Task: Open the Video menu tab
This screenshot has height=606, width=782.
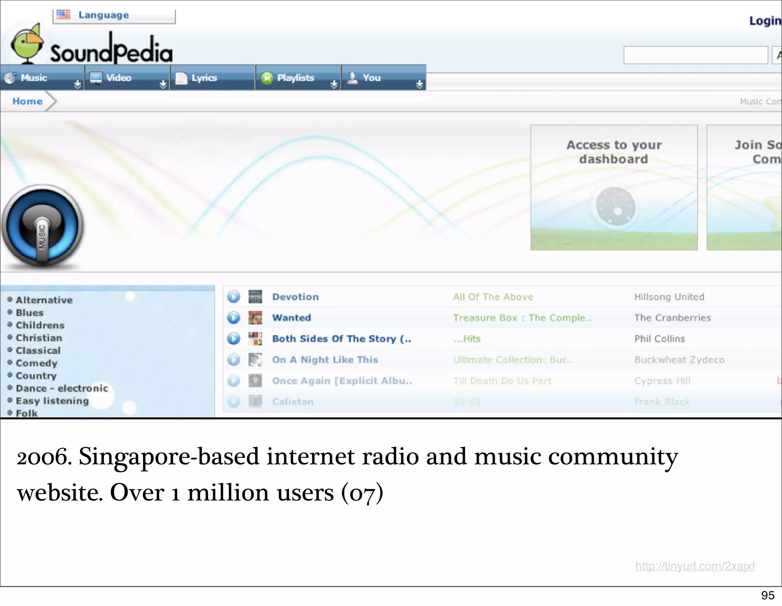Action: [x=128, y=78]
